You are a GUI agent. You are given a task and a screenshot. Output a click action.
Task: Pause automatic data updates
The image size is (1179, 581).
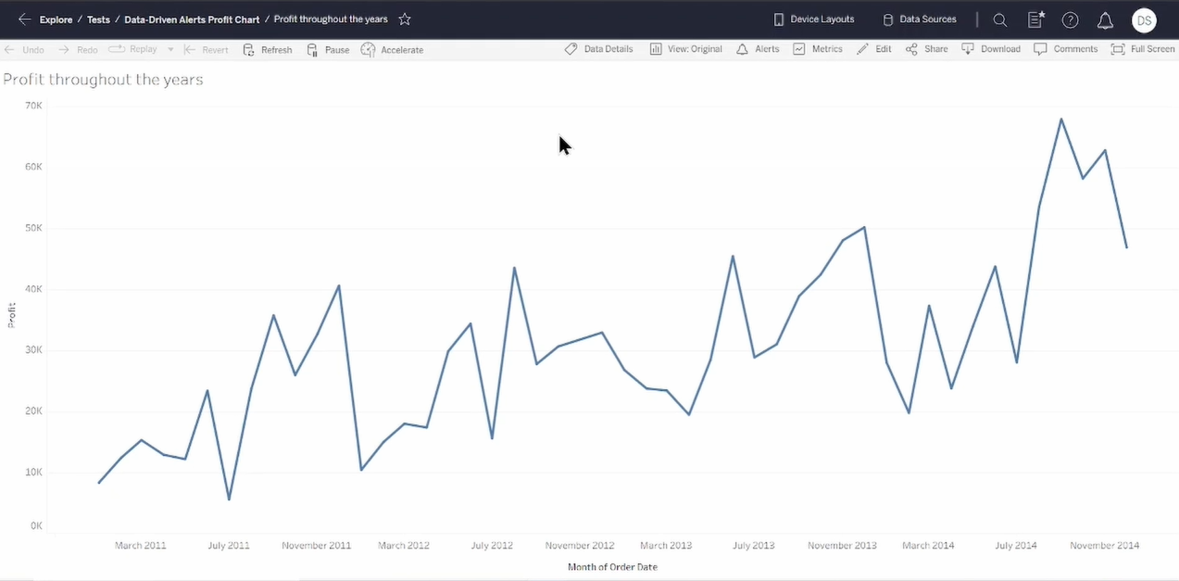pos(328,49)
